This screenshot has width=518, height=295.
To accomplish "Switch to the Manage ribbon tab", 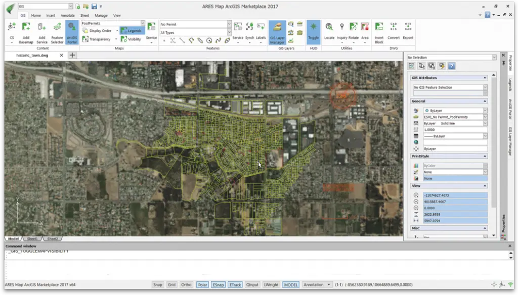I will (101, 15).
